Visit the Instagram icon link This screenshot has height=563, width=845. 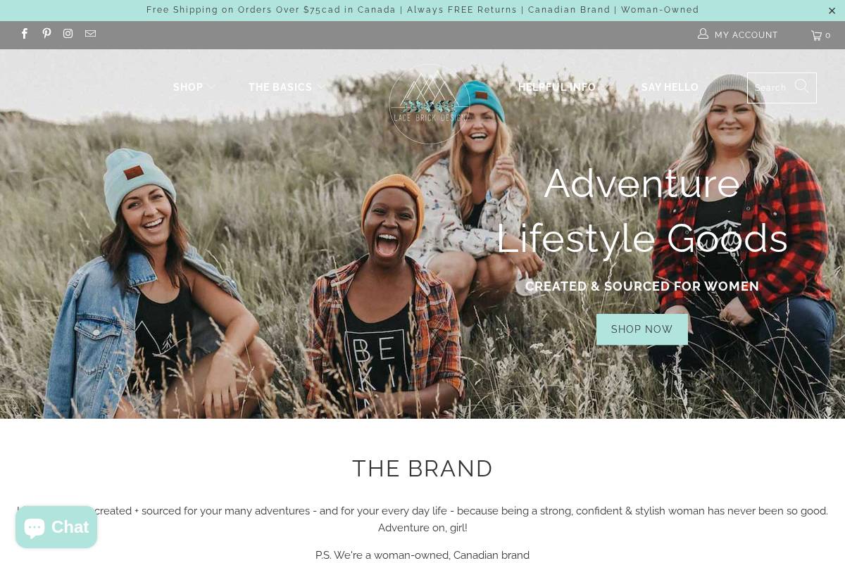tap(68, 34)
